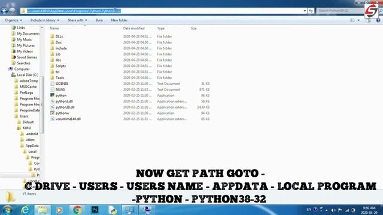Open the Windows Start button
The image size is (383, 215).
point(7,210)
